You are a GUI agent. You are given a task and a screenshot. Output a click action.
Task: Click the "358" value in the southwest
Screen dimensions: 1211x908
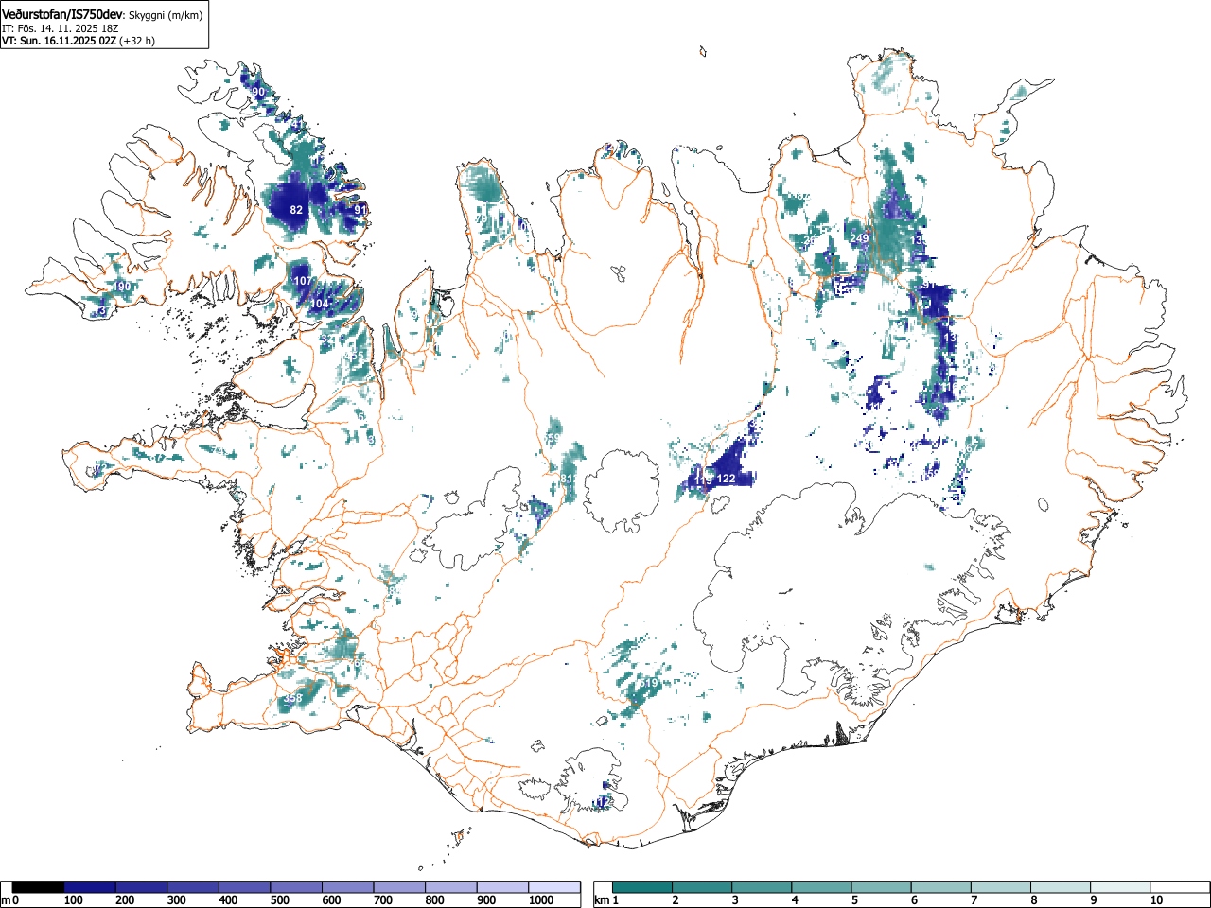293,698
